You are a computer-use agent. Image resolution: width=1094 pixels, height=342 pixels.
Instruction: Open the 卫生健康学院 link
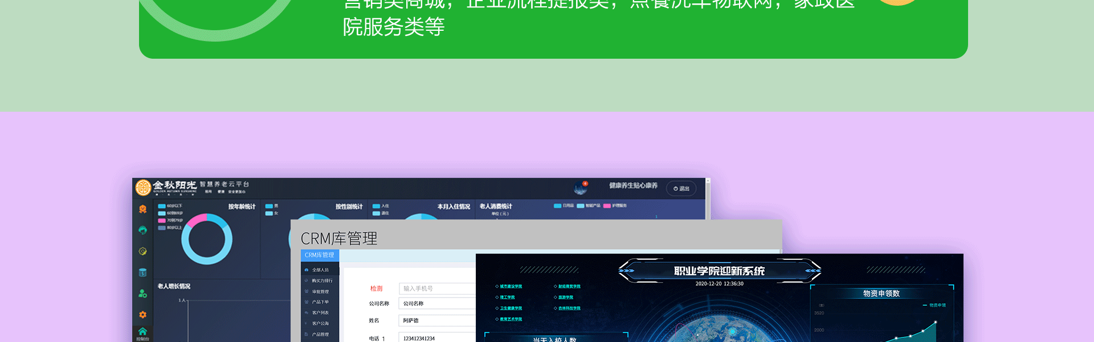pyautogui.click(x=511, y=308)
